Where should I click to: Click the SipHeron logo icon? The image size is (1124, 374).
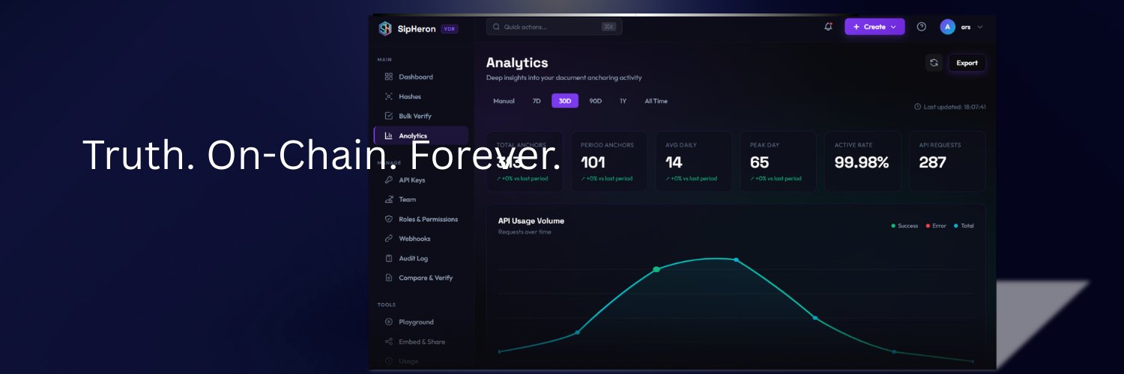tap(385, 28)
